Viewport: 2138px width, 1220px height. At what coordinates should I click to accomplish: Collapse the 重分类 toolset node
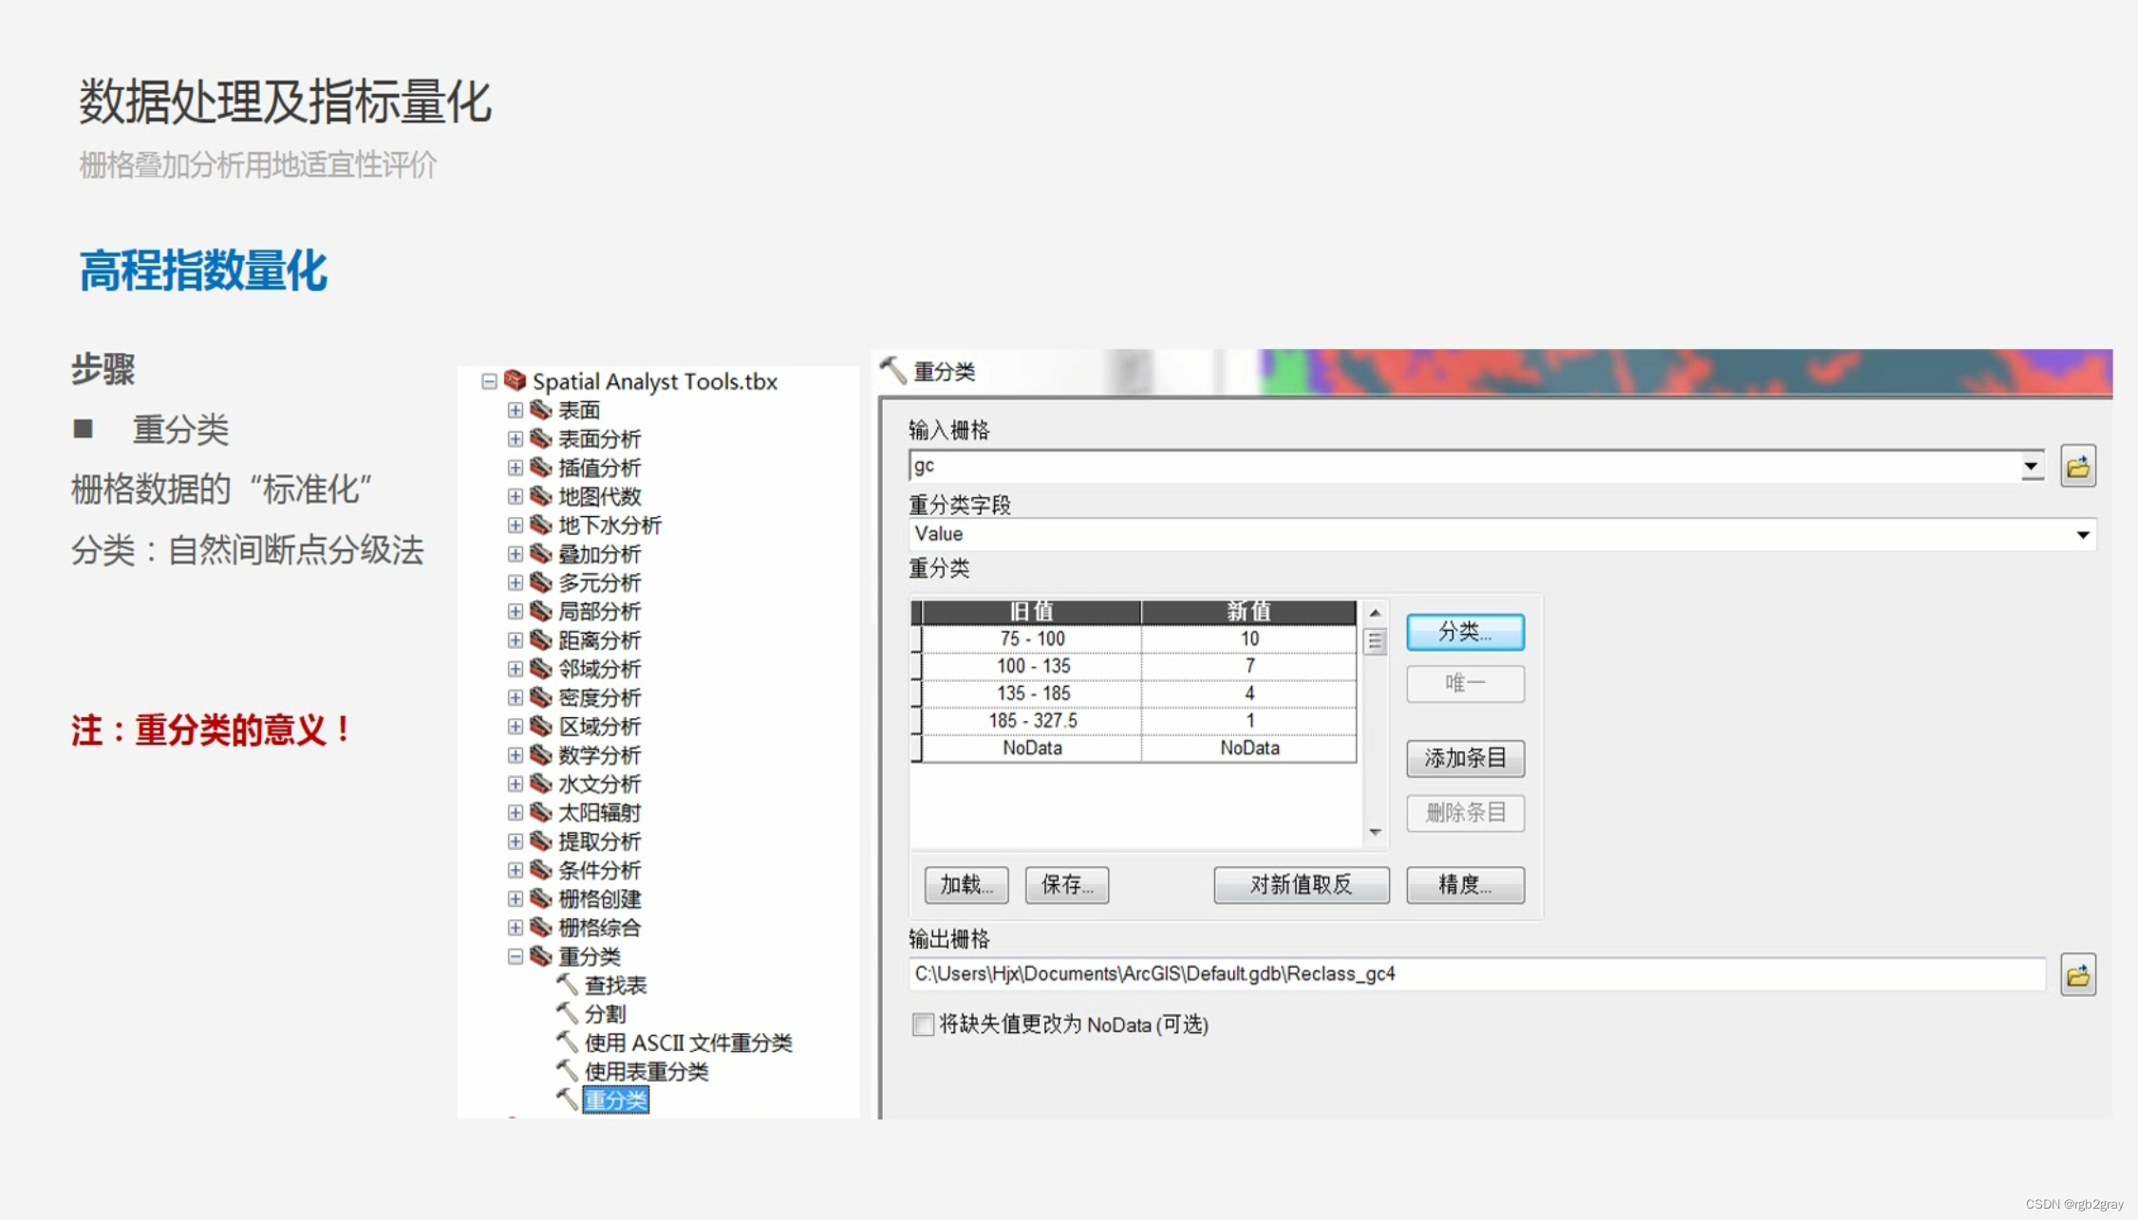click(x=516, y=956)
